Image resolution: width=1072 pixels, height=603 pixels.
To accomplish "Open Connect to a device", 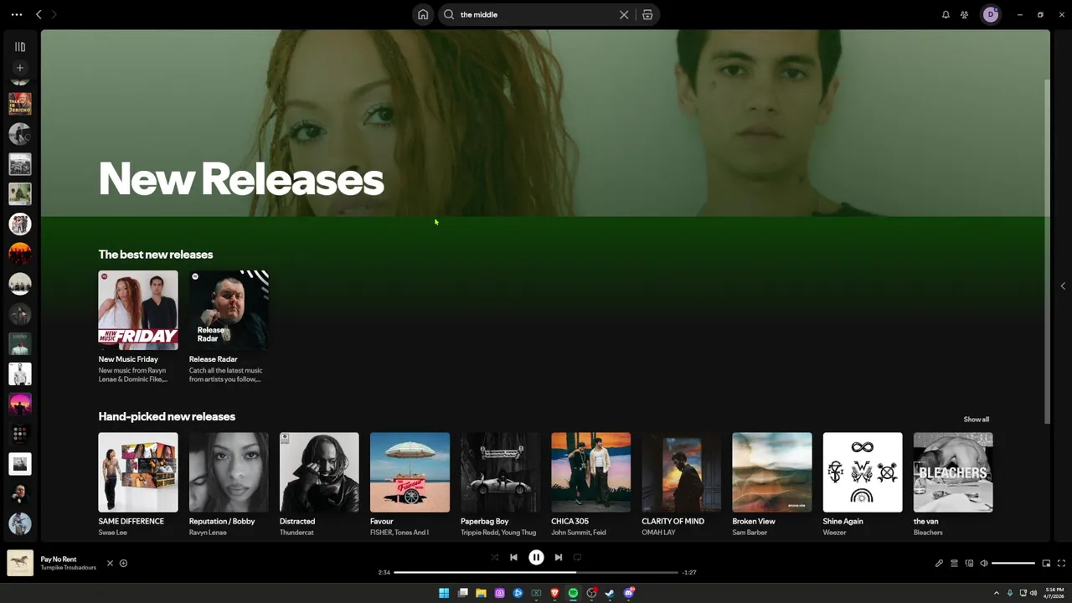I will tap(969, 563).
